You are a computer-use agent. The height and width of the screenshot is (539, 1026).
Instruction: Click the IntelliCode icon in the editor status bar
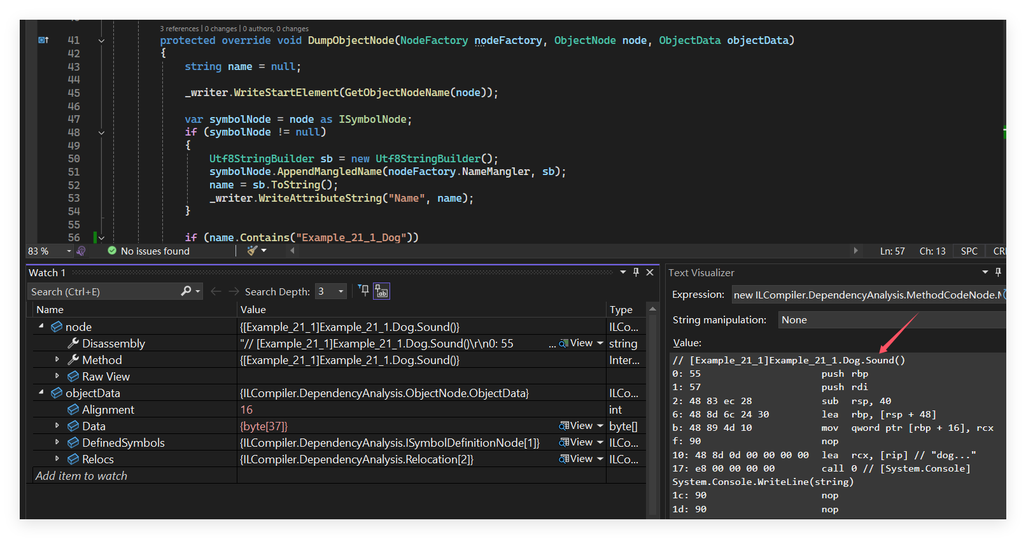tap(81, 251)
